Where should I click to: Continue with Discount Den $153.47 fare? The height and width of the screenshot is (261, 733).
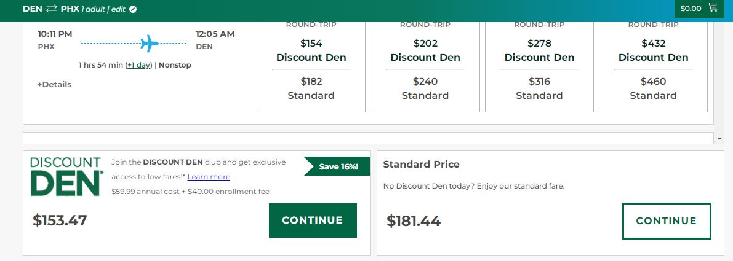(313, 220)
